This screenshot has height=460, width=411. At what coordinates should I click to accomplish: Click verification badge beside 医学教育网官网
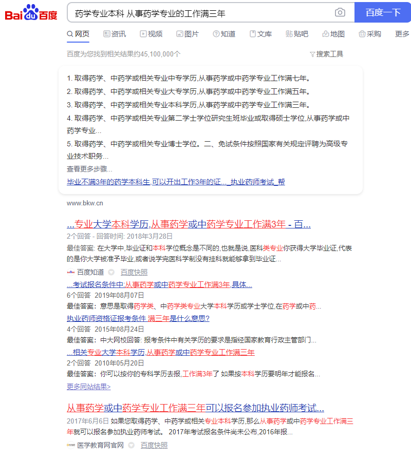131,445
